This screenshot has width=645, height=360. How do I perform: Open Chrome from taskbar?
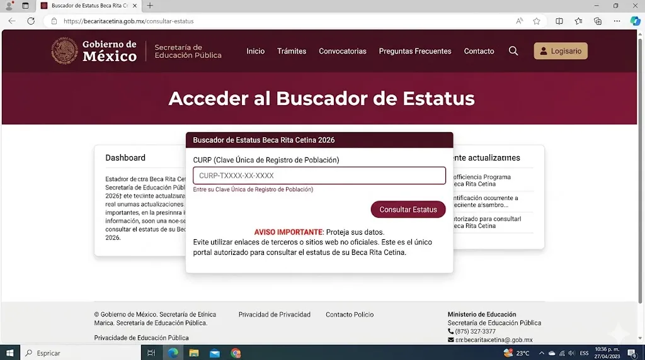(x=236, y=352)
